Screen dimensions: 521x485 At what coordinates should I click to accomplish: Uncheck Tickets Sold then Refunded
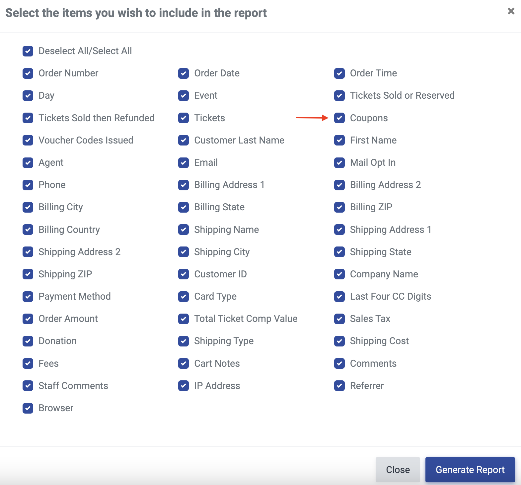[x=28, y=118]
